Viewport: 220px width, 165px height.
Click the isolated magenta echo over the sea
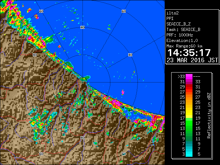pos(123,92)
